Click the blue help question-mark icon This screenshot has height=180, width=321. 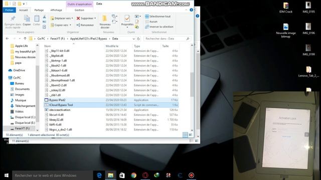click(191, 10)
